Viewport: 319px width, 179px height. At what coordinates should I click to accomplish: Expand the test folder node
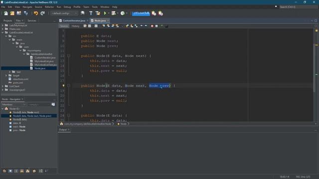pos(10,72)
